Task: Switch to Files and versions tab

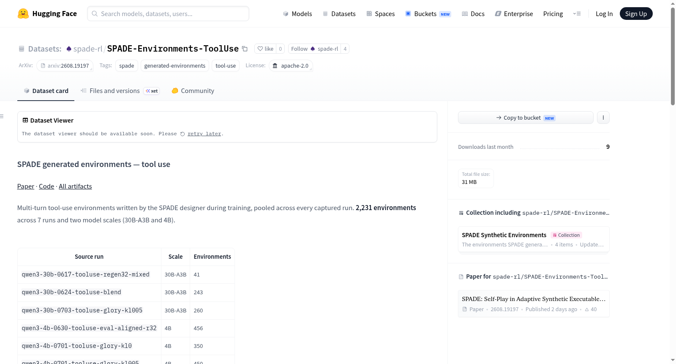Action: (x=120, y=91)
